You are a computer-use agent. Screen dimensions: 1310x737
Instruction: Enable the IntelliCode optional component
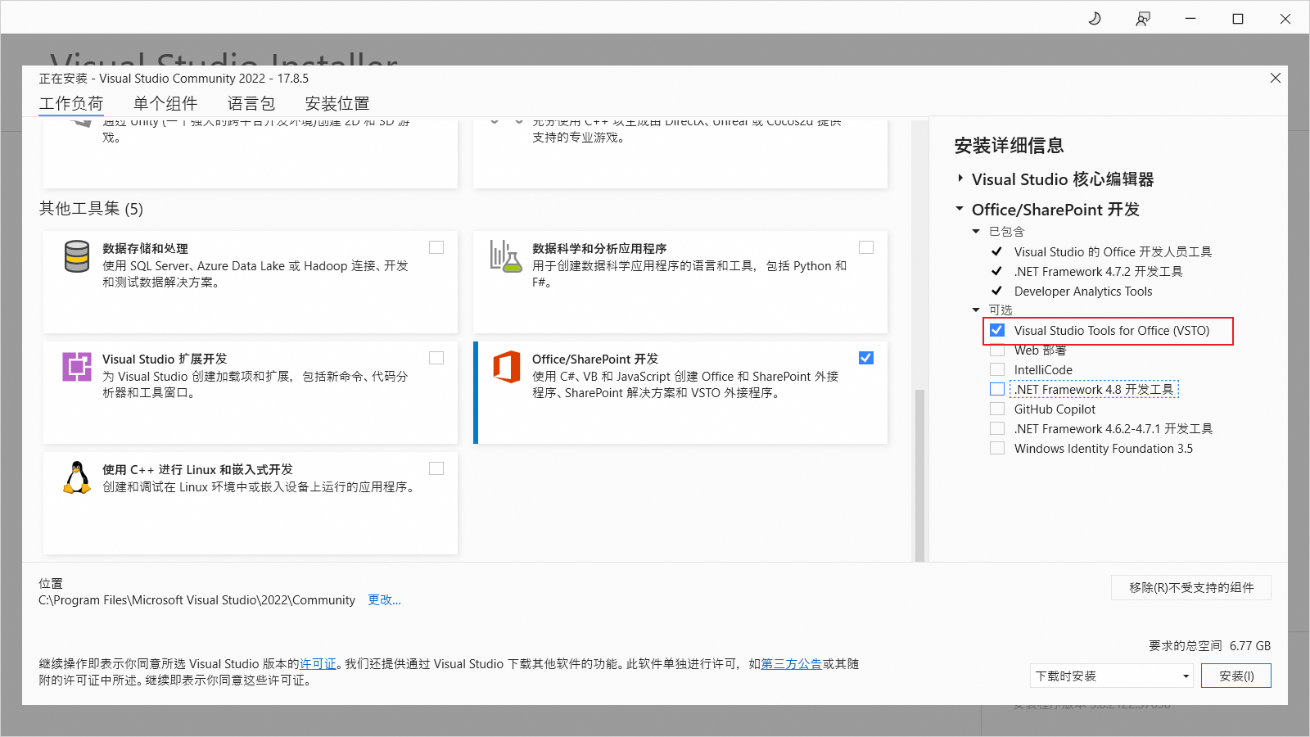997,369
